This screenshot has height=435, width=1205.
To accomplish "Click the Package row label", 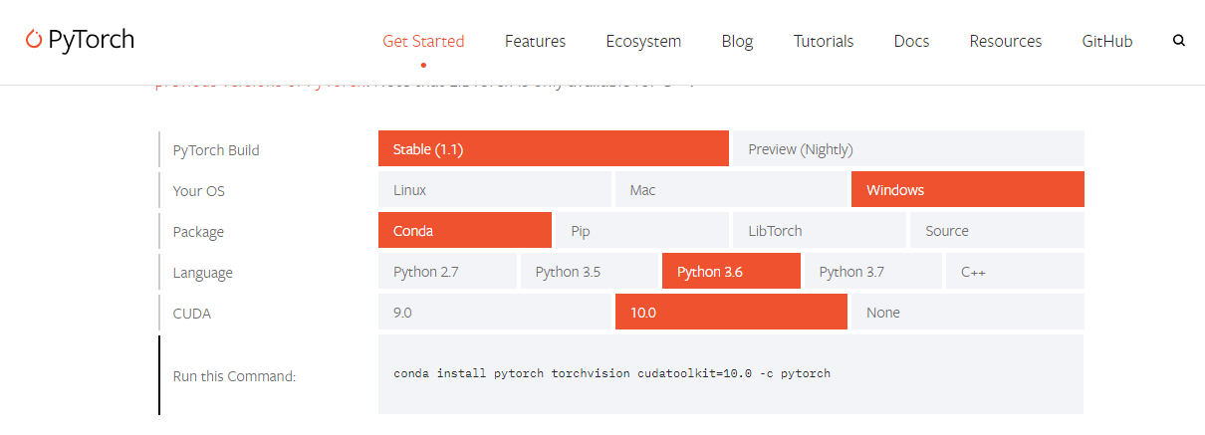I will pyautogui.click(x=198, y=232).
